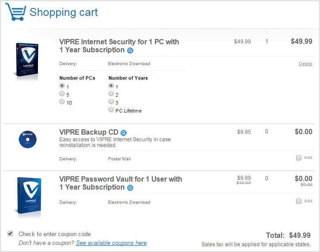Viewport: 320px width, 252px height.
Task: Select 5 under Number of PCs
Action: tap(62, 93)
